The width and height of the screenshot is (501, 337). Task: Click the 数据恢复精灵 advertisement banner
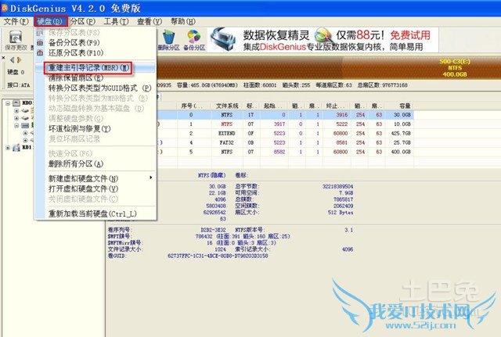(323, 40)
